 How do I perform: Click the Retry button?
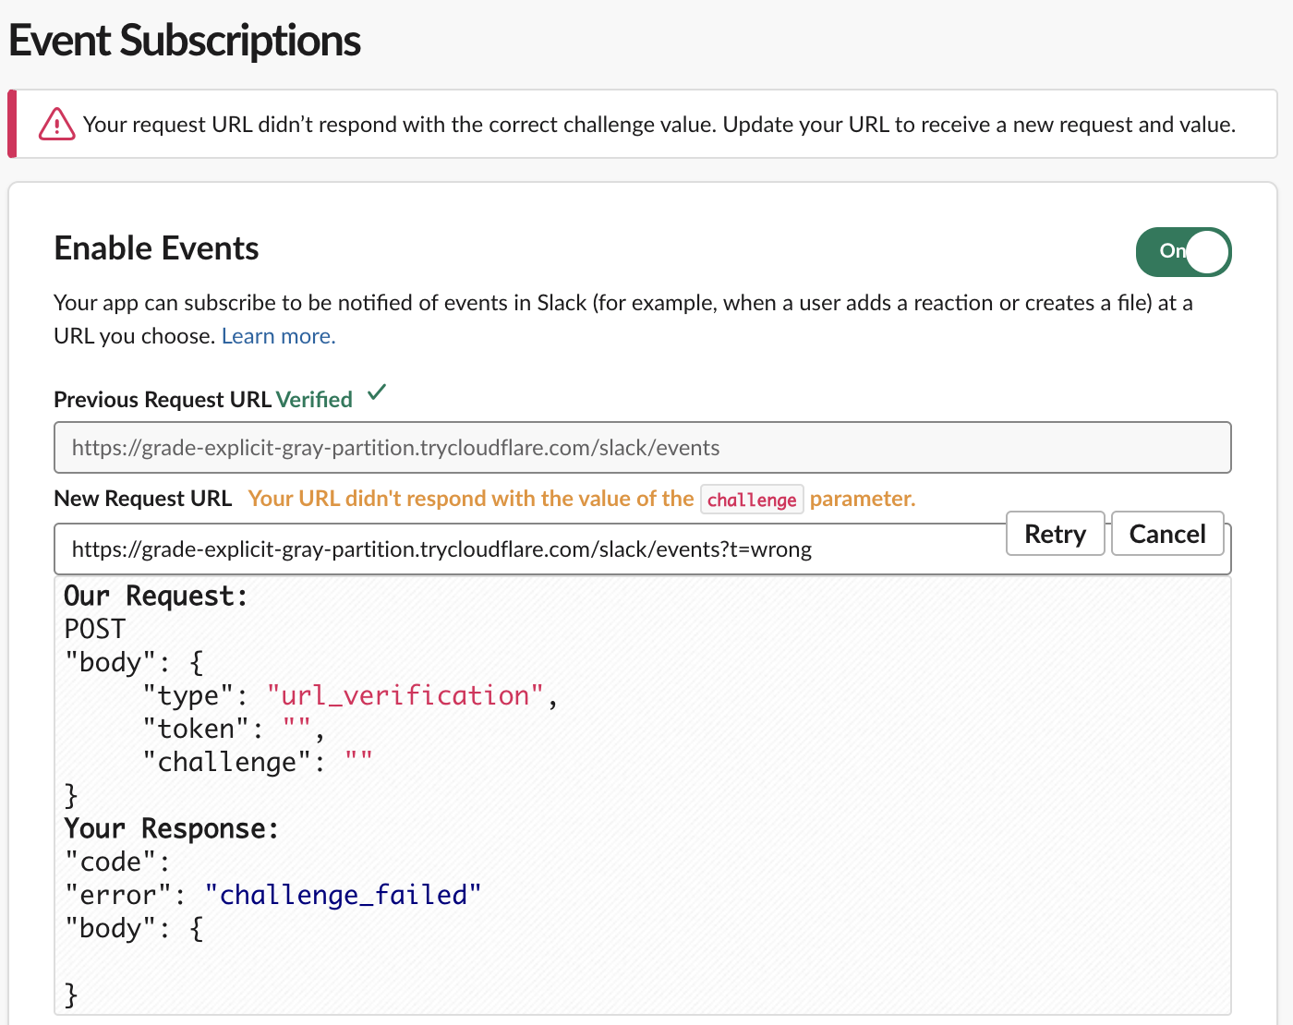point(1055,534)
